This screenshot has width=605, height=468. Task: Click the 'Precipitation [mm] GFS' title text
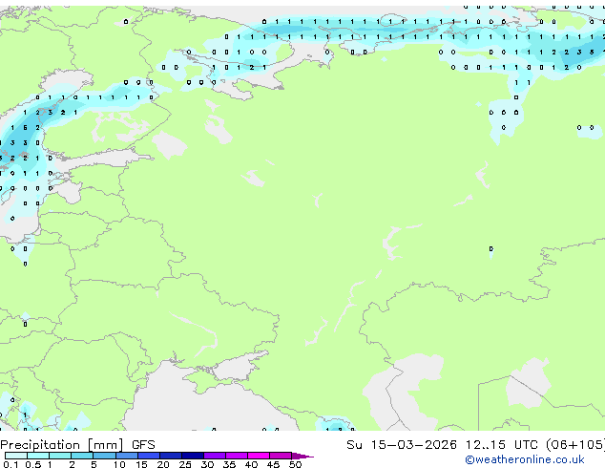77,445
